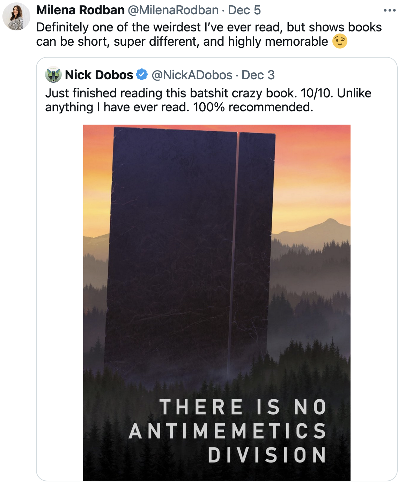Open Milena Rodban's profile avatar
The width and height of the screenshot is (405, 488).
tap(16, 16)
